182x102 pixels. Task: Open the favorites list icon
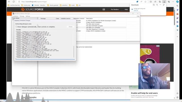[155, 2]
